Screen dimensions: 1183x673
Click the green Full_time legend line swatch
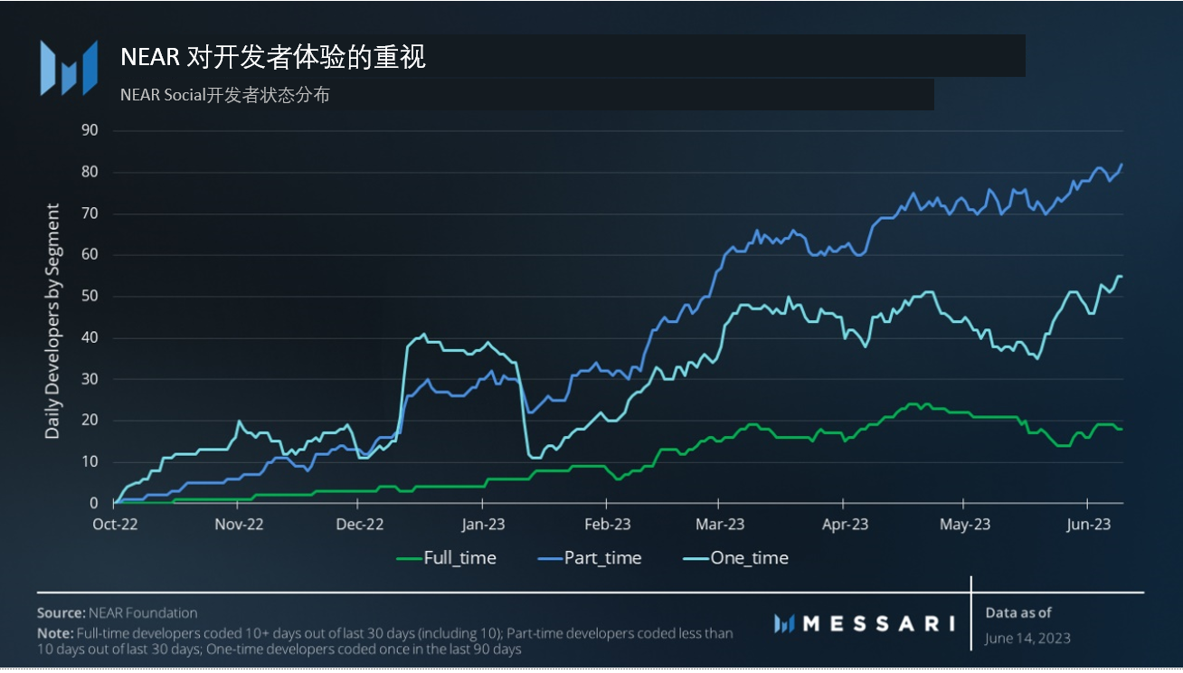pos(410,558)
